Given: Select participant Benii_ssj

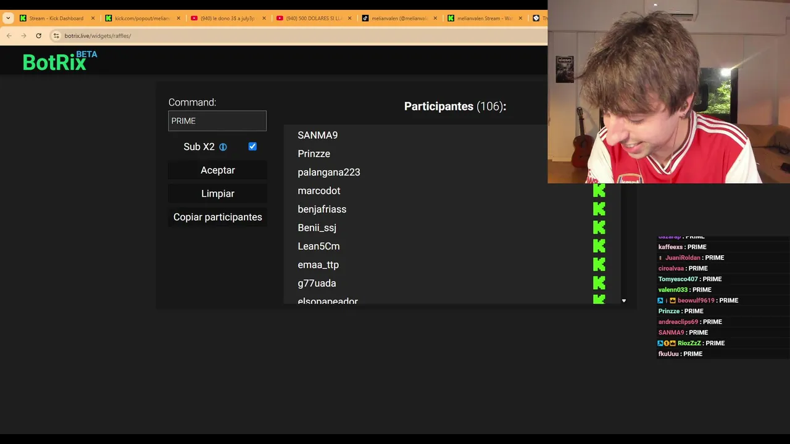Looking at the screenshot, I should pos(317,228).
